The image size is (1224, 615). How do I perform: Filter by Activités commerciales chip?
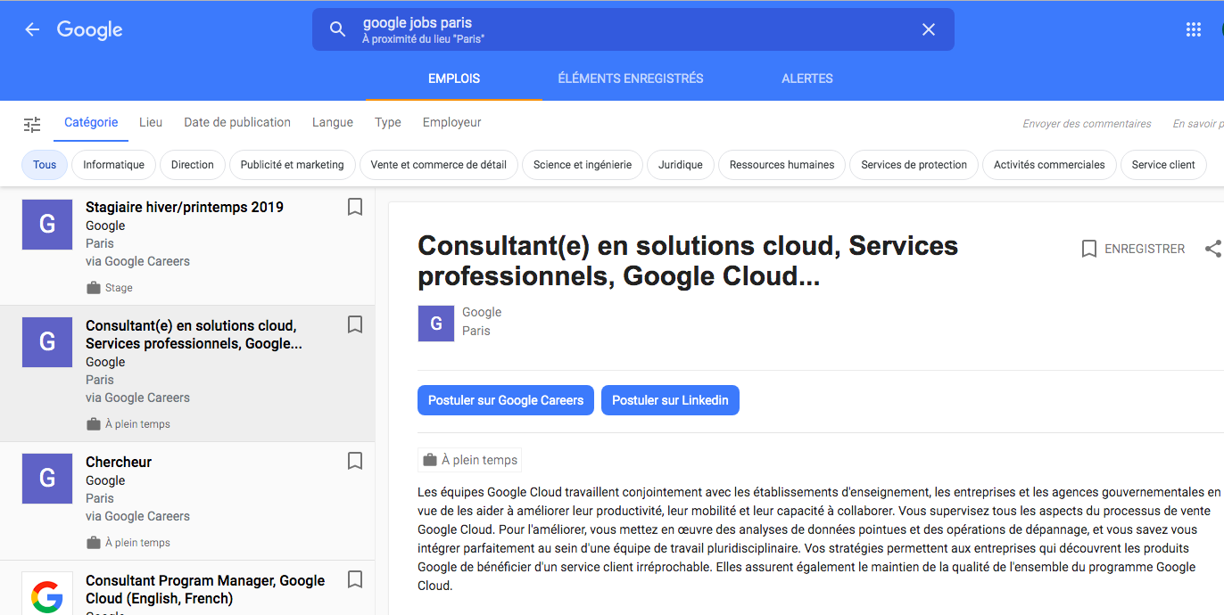tap(1049, 165)
